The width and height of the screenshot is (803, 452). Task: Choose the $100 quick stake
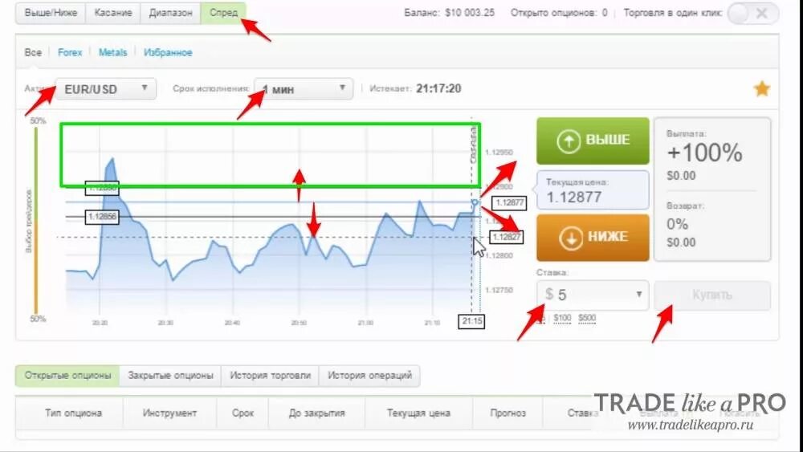click(x=562, y=319)
